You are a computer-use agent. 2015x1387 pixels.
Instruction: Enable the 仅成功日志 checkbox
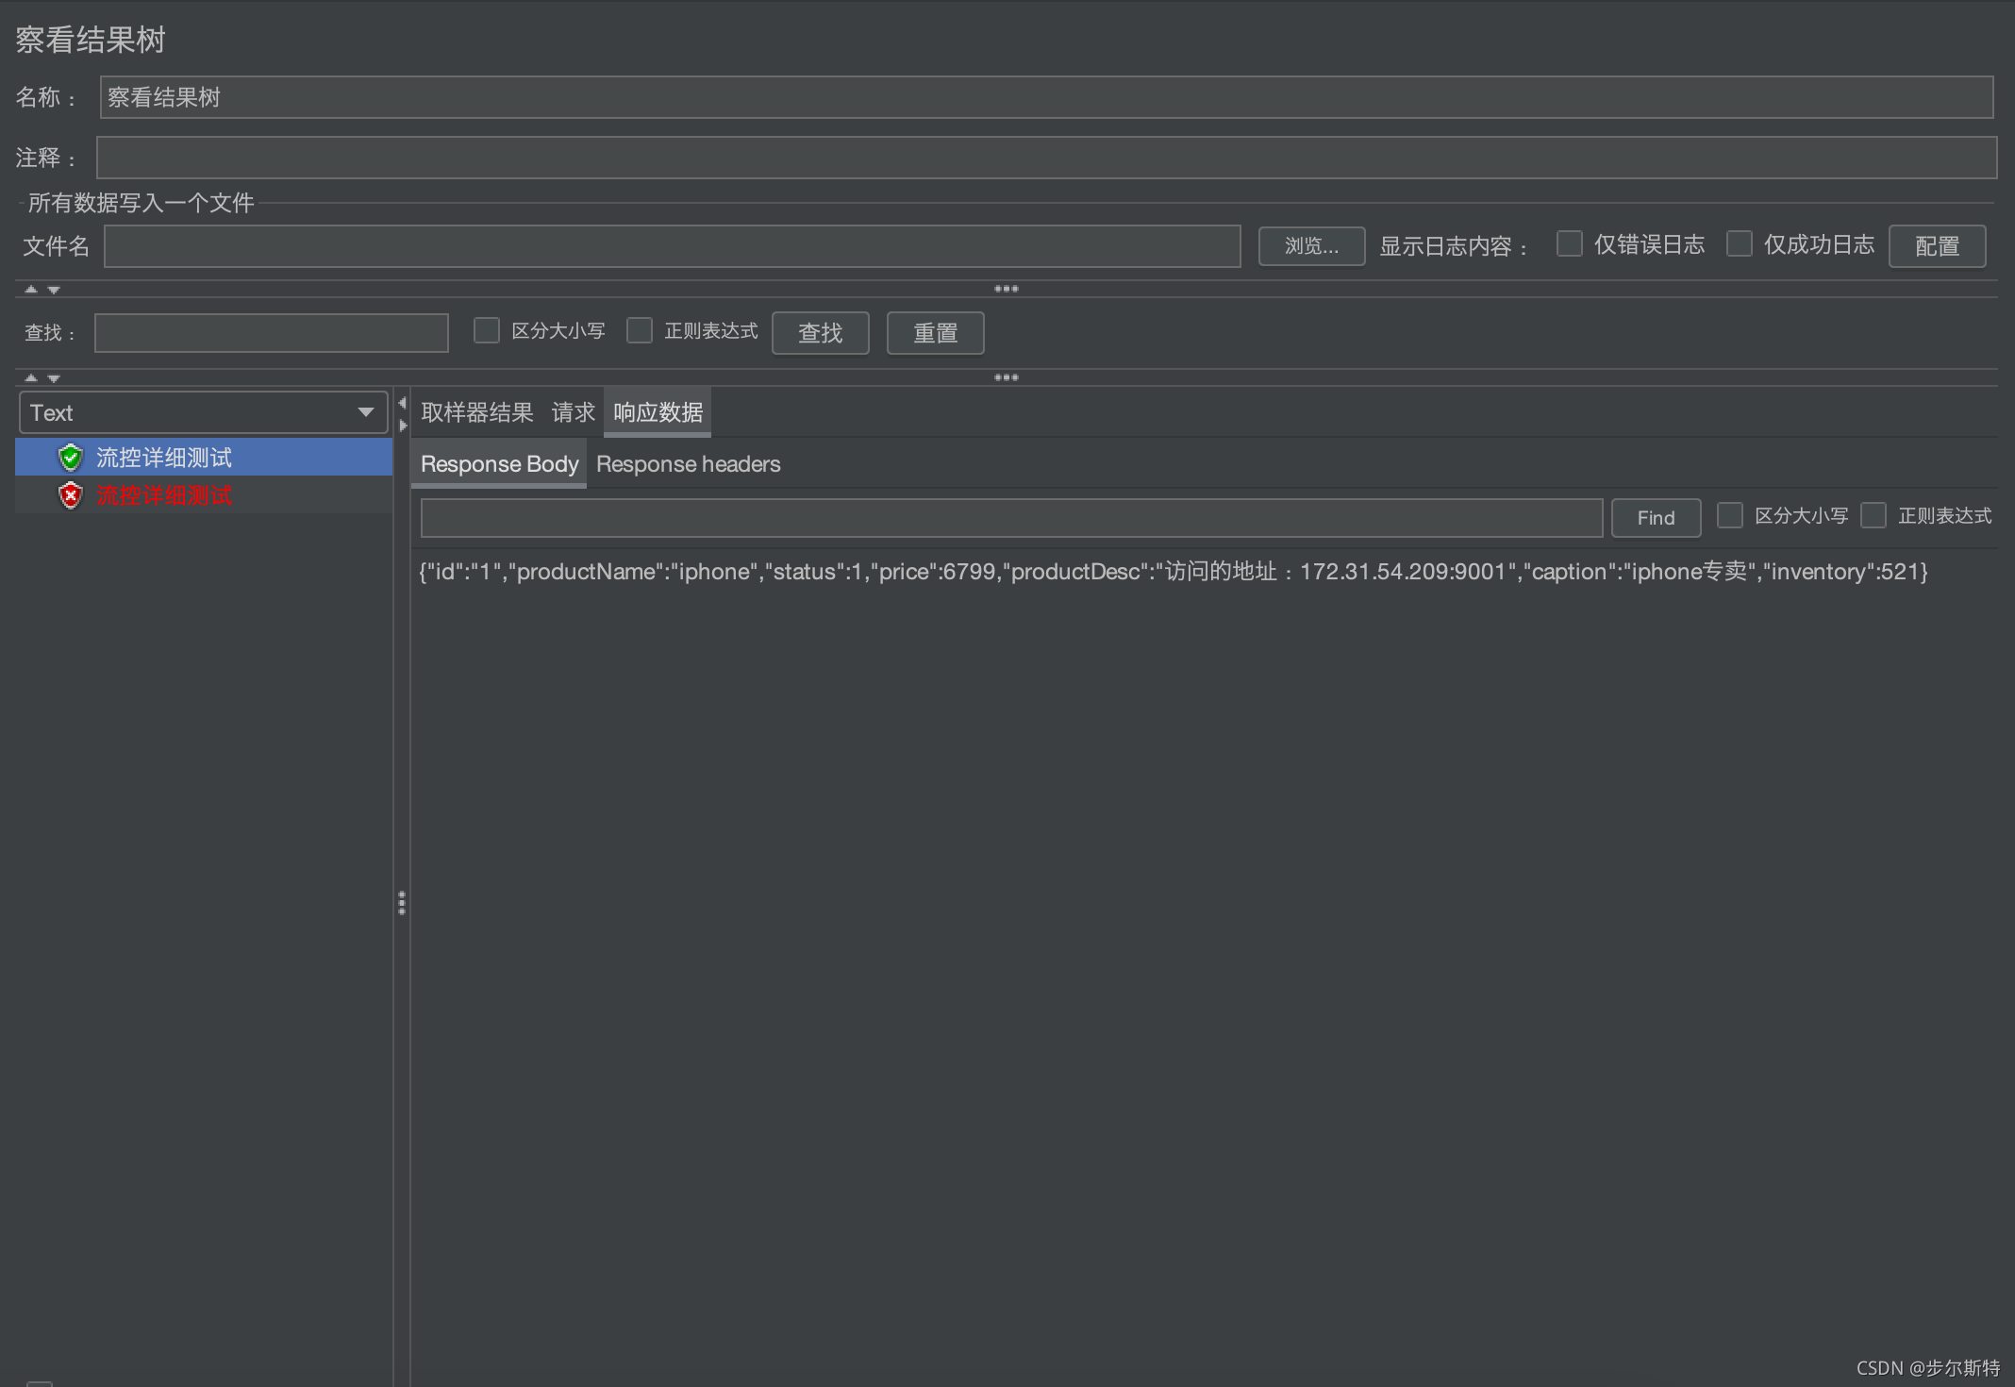[1739, 244]
